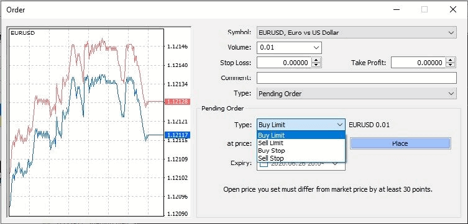Select Buy Limit from the list
Image resolution: width=468 pixels, height=224 pixels.
coord(301,135)
